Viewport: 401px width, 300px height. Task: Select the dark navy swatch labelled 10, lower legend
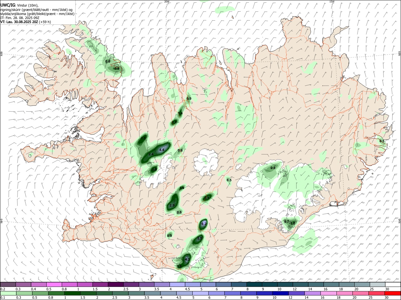[x=280, y=293]
